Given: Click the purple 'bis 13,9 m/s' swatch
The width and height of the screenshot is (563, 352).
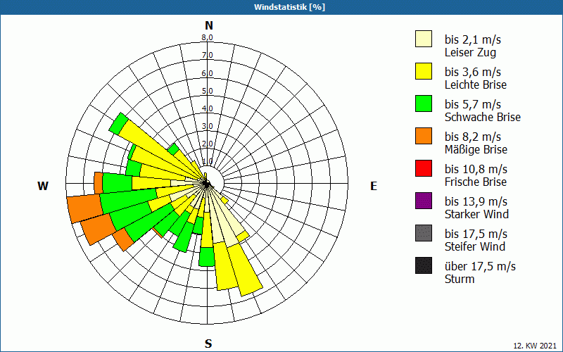Looking at the screenshot, I should coord(424,201).
